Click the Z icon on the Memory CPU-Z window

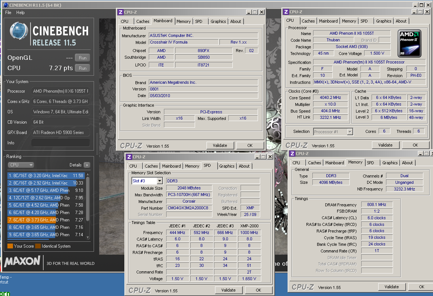tap(292, 154)
